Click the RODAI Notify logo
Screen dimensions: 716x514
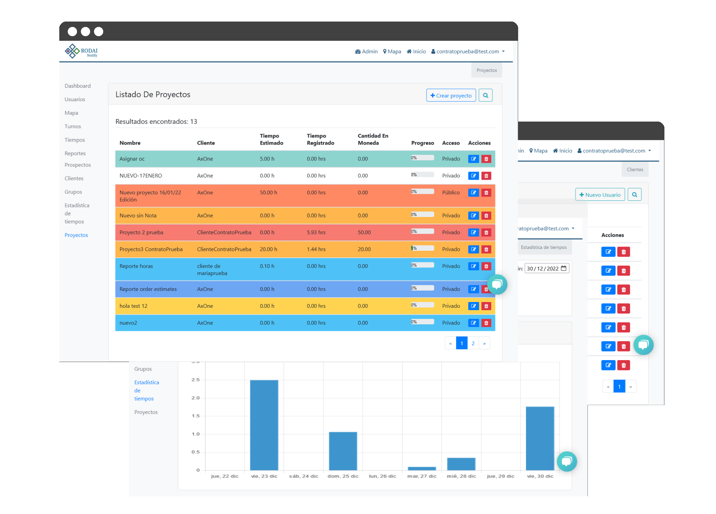coord(81,51)
